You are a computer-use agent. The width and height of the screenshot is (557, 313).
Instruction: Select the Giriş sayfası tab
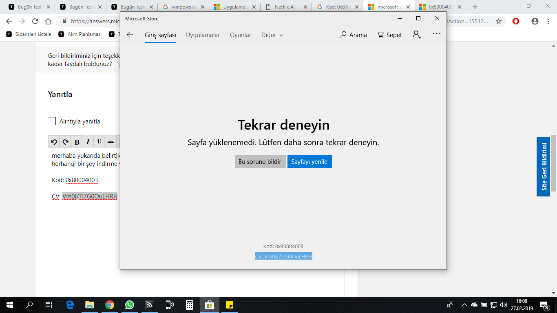(160, 35)
